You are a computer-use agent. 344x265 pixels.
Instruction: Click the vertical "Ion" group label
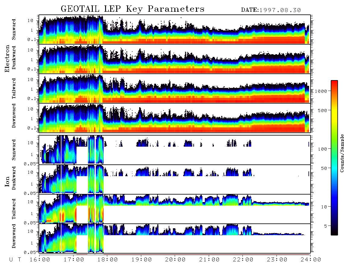[x=7, y=181]
